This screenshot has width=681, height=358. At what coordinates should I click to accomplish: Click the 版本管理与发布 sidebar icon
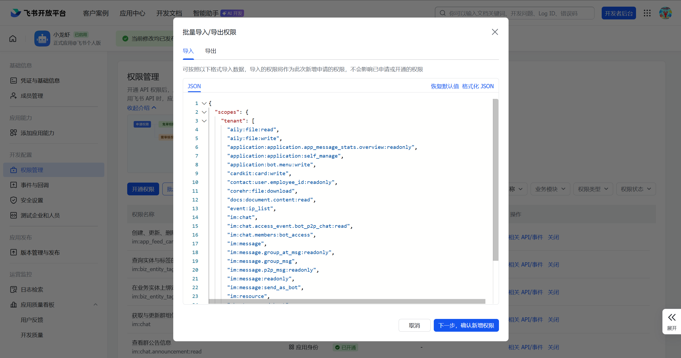point(13,252)
